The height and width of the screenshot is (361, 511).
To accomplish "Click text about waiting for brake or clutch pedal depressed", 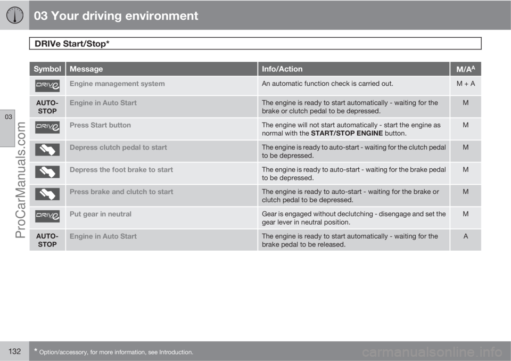I will coord(350,107).
